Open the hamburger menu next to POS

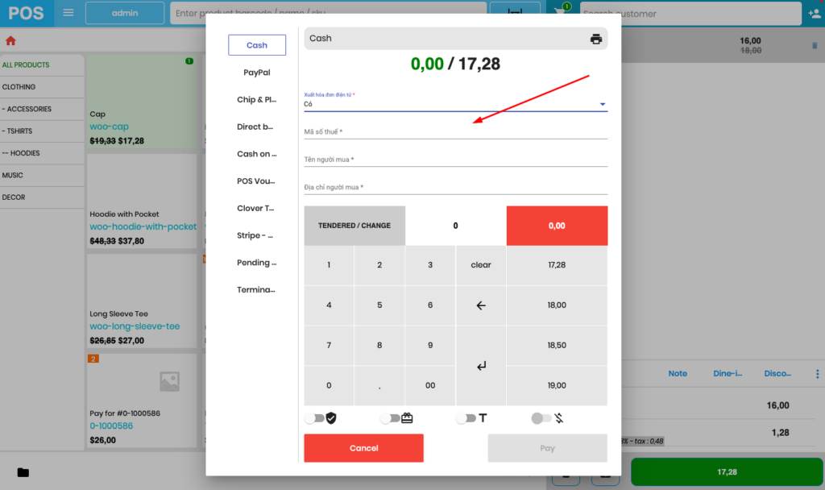click(x=68, y=13)
